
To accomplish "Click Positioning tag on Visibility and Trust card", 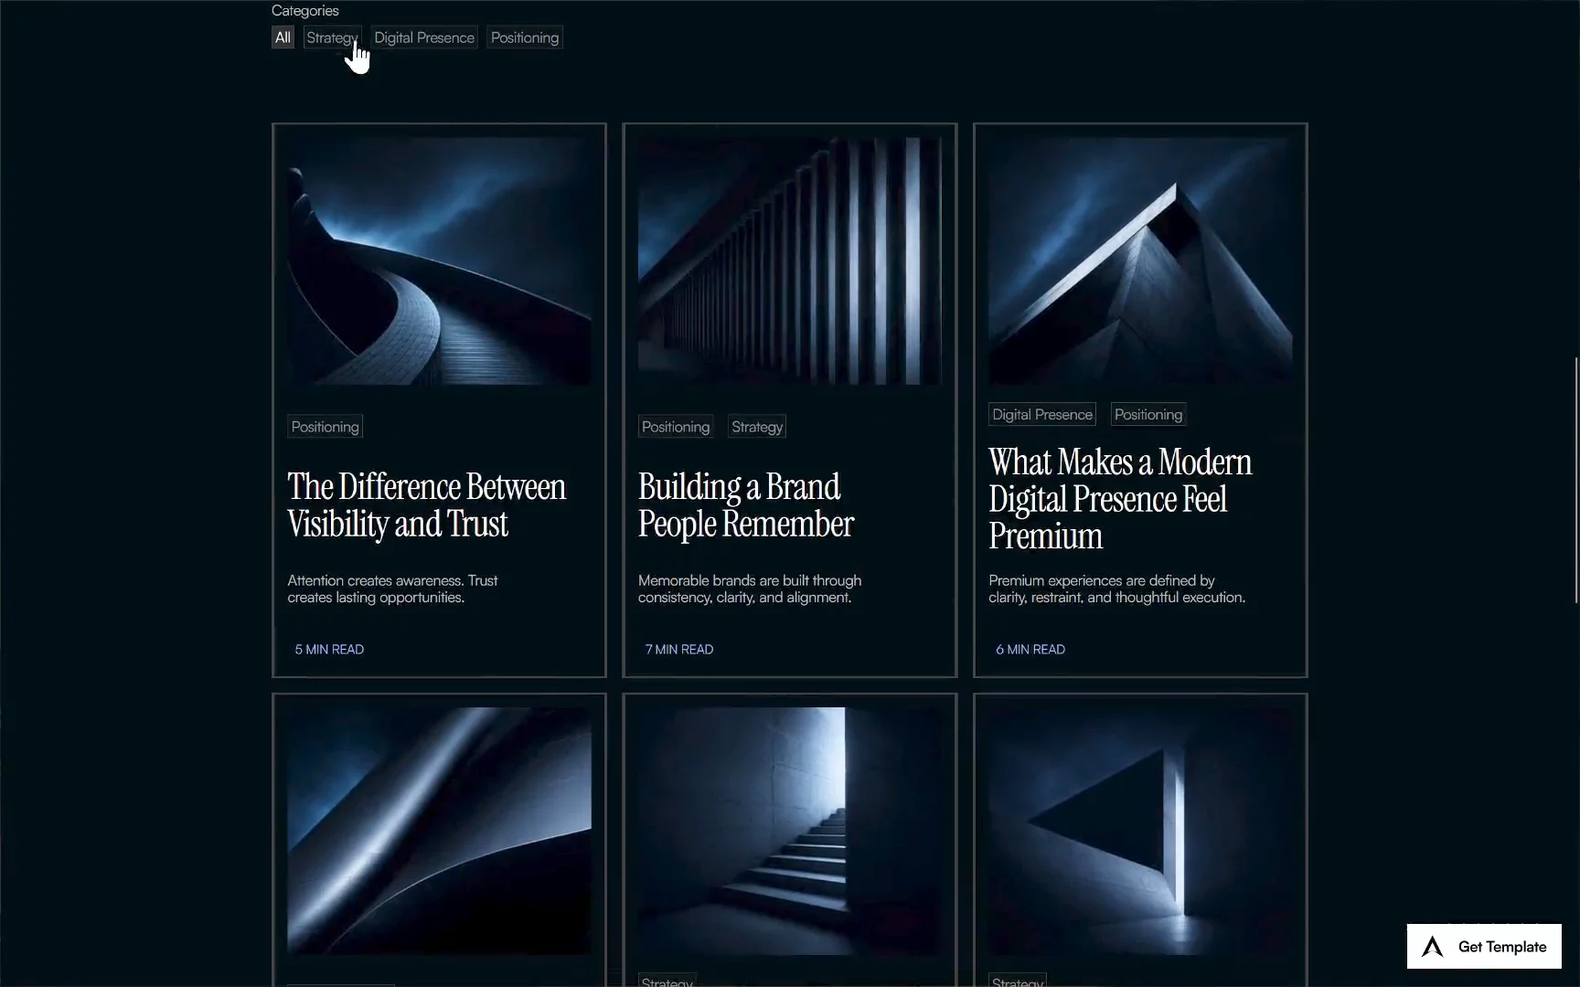I will (x=325, y=427).
